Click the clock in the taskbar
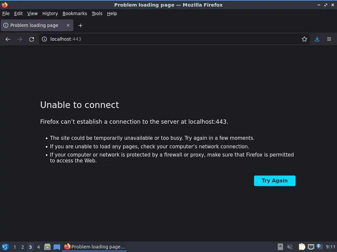The image size is (337, 252). (330, 247)
